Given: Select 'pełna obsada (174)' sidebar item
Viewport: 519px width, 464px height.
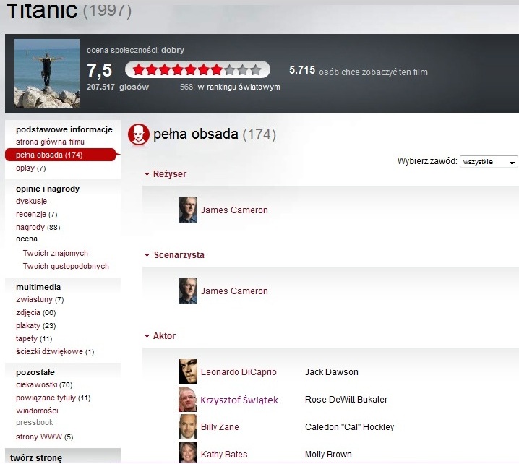Looking at the screenshot, I should click(61, 155).
